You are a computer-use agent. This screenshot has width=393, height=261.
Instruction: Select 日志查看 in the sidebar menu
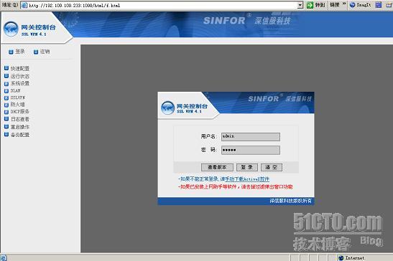coord(20,119)
